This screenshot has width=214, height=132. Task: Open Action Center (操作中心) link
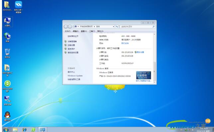[71, 72]
